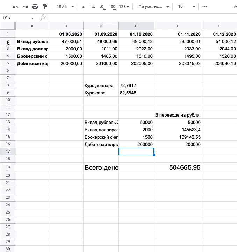Click the 'Курс доллара' label cell
Image resolution: width=237 pixels, height=252 pixels.
coord(101,85)
